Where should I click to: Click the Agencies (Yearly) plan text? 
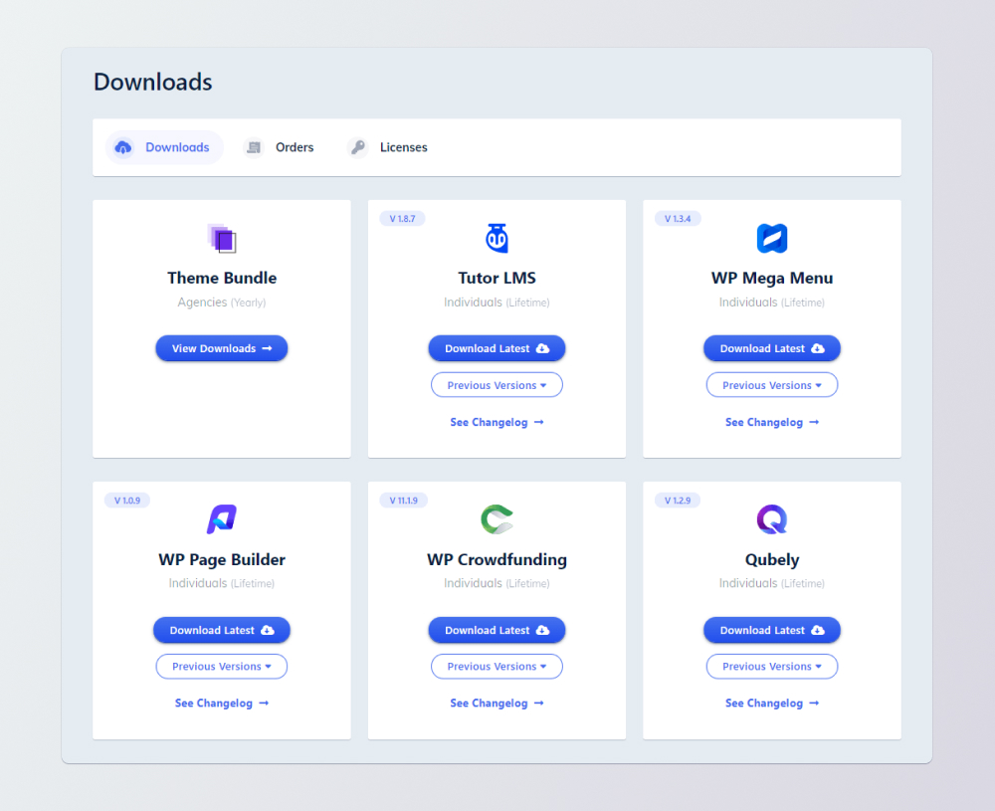coord(222,303)
